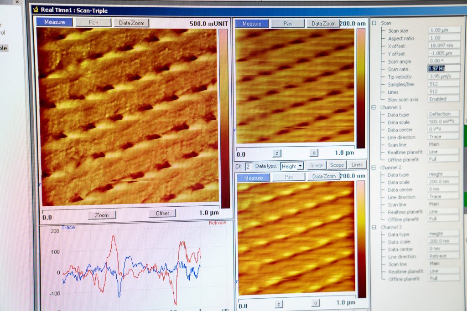Click the large deflection scan image
The width and height of the screenshot is (467, 311).
pyautogui.click(x=129, y=116)
